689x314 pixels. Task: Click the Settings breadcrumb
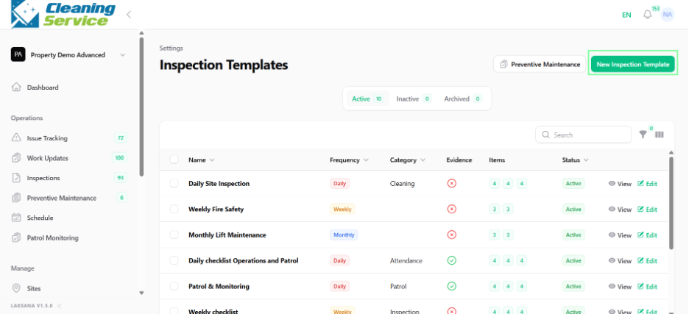point(171,48)
